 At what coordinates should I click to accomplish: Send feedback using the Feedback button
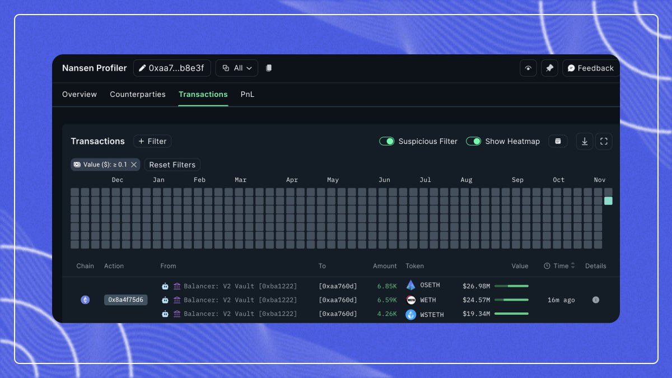590,68
